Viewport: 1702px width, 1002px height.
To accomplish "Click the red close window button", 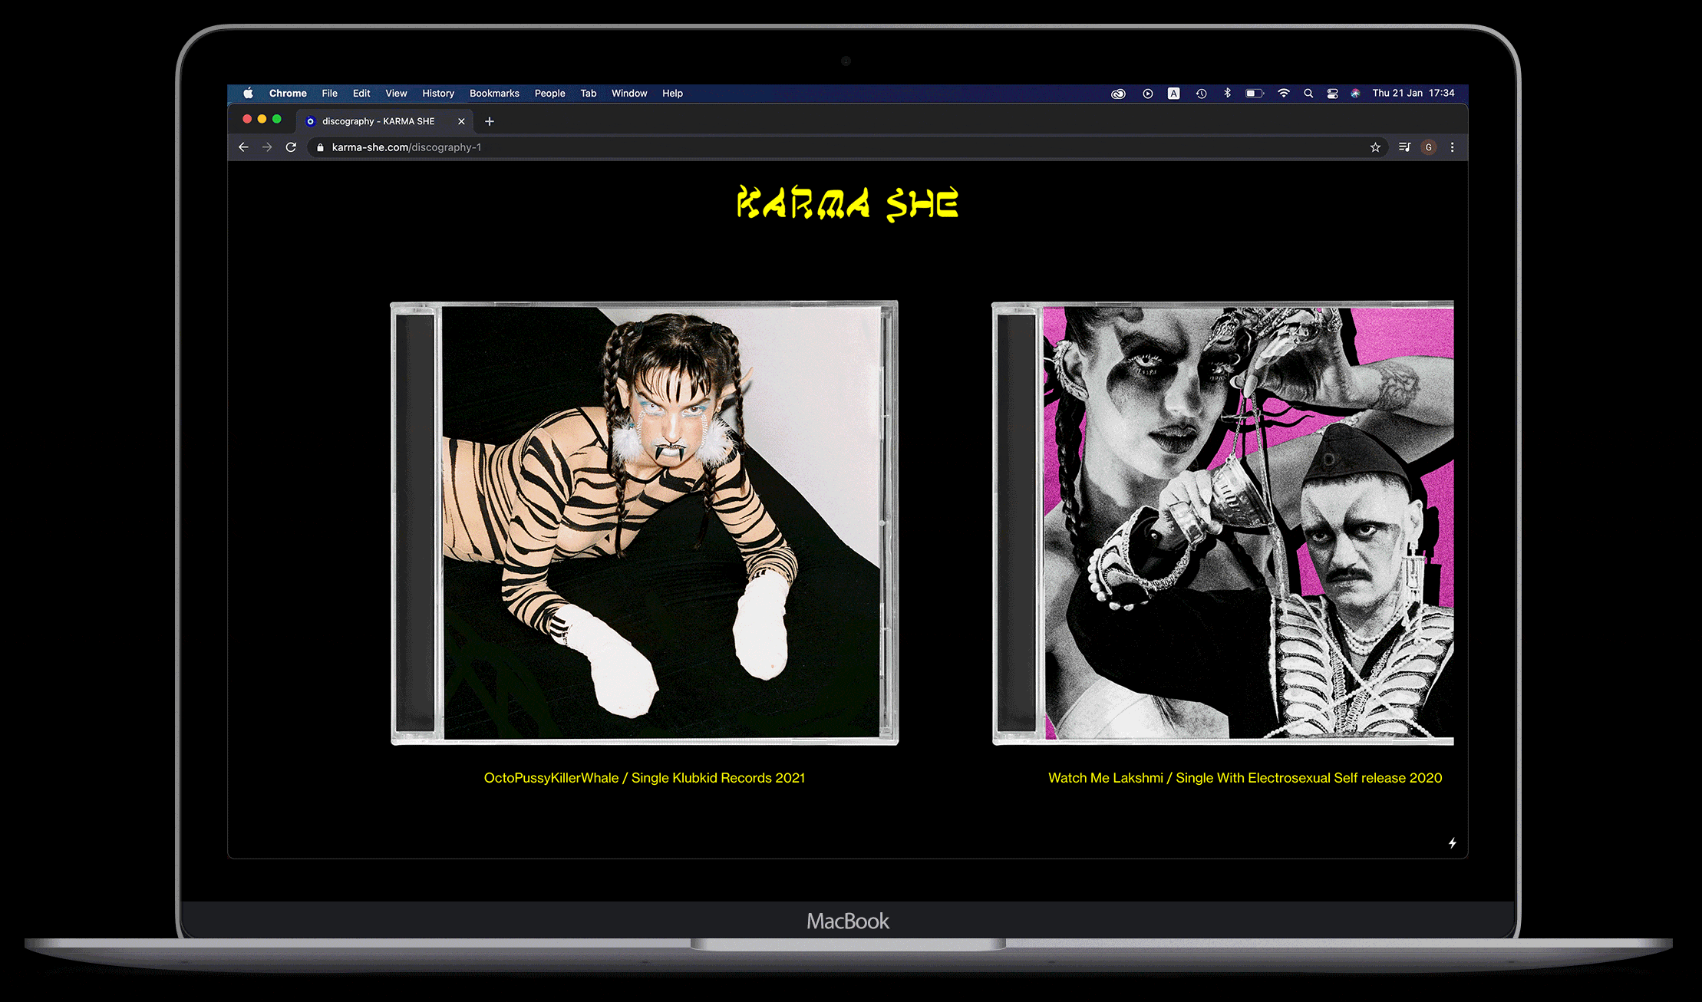I will coord(247,119).
